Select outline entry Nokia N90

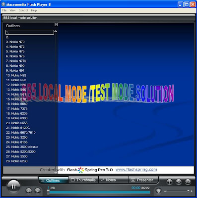click(15, 66)
